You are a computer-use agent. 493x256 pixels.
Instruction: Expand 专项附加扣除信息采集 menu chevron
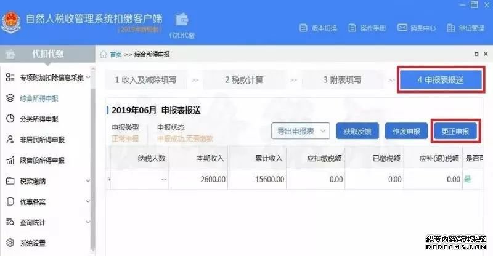pos(88,77)
